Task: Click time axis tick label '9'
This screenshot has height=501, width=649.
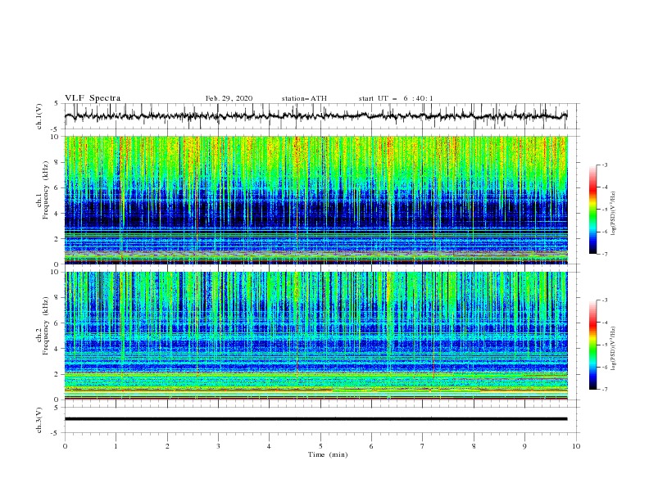Action: [524, 446]
